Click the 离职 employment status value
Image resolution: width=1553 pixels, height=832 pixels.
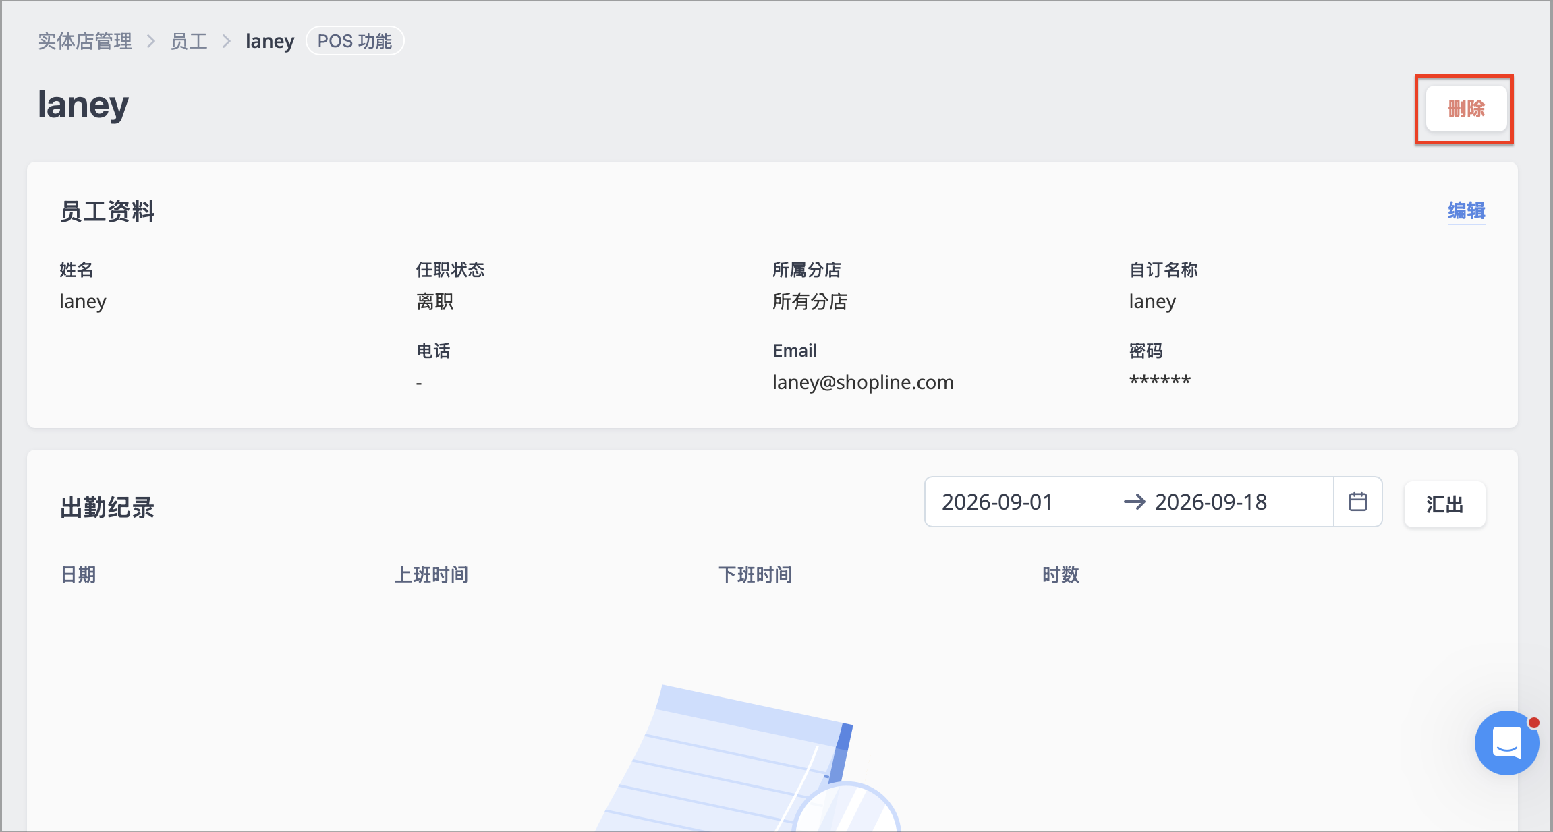pos(435,301)
